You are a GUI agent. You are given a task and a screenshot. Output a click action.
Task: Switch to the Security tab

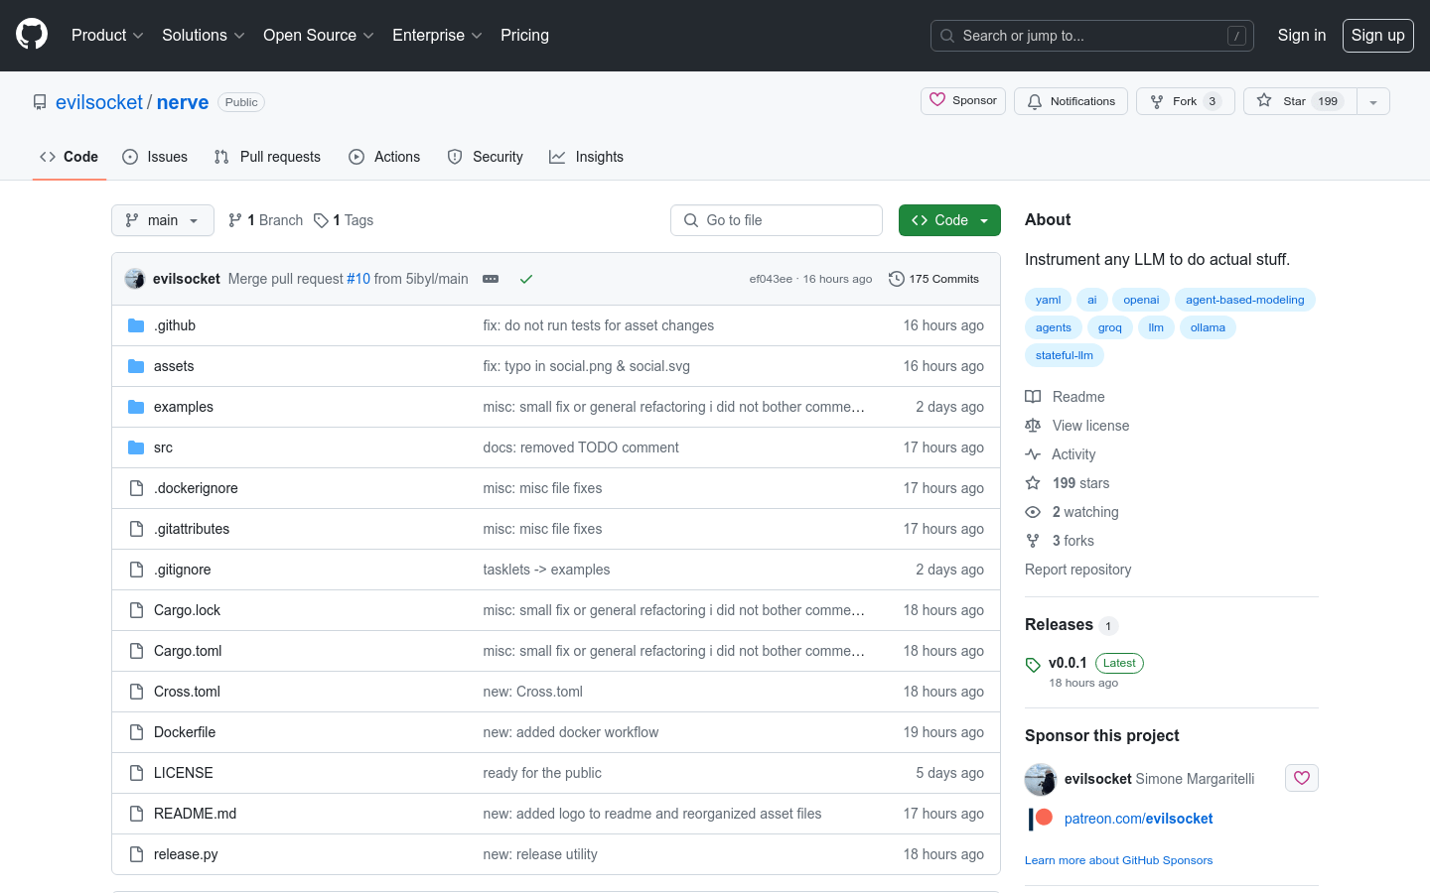click(485, 157)
